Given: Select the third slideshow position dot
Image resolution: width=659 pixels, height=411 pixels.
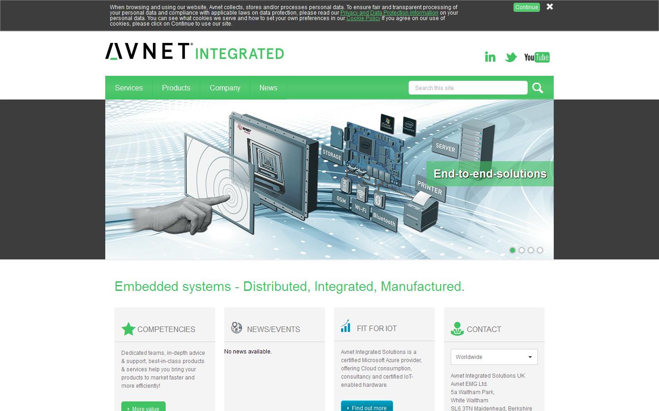Looking at the screenshot, I should point(531,250).
